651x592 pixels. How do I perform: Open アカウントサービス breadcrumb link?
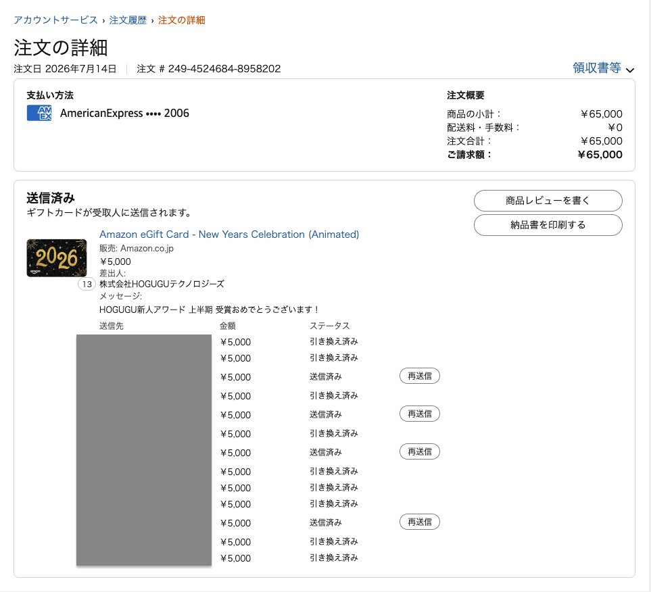(55, 20)
